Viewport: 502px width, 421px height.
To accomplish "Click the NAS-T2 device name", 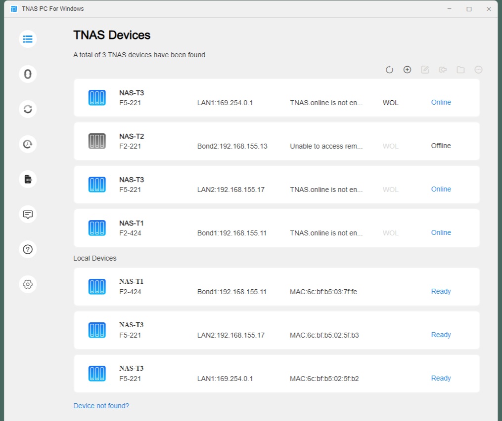I will point(132,136).
